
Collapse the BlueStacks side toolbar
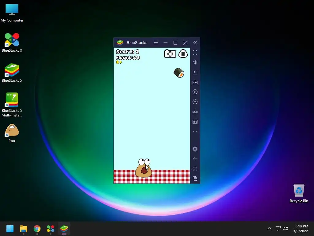[195, 42]
